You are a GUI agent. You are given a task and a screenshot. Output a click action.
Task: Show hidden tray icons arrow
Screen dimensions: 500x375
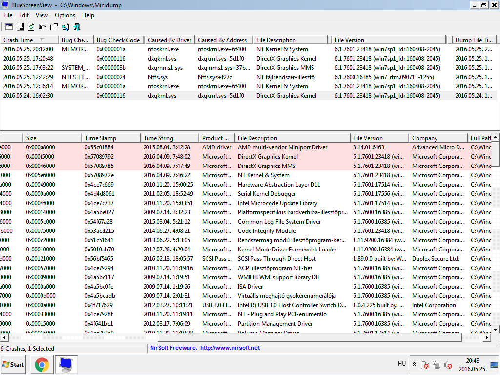414,364
